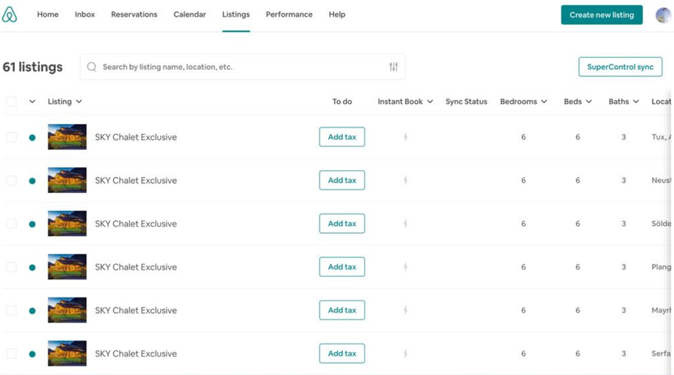Click Create new listing button
This screenshot has width=674, height=375.
click(602, 15)
